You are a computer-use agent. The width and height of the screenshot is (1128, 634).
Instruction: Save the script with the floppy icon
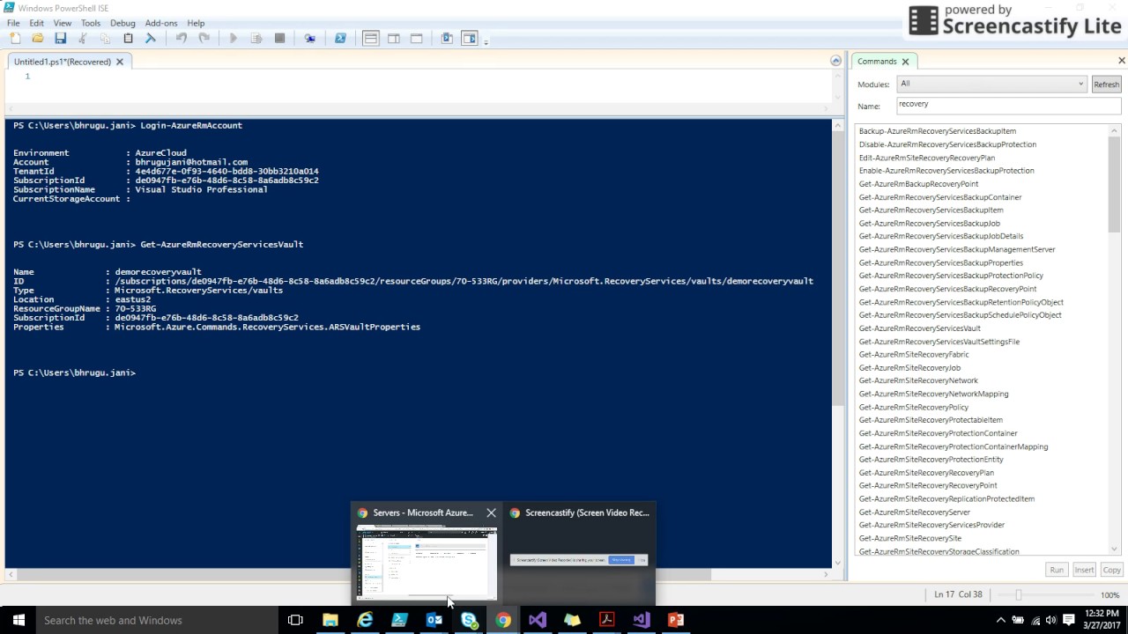[x=60, y=38]
